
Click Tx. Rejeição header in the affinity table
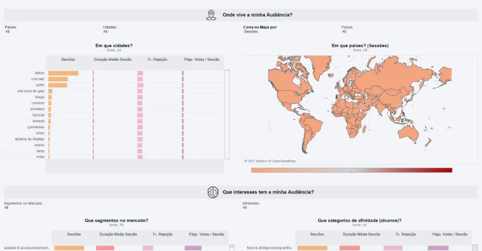(405, 235)
